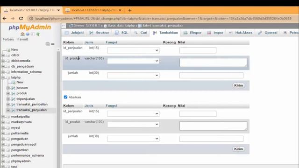299x168 pixels.
Task: Click the transaksi_pembelian table icon
Action: (14, 105)
